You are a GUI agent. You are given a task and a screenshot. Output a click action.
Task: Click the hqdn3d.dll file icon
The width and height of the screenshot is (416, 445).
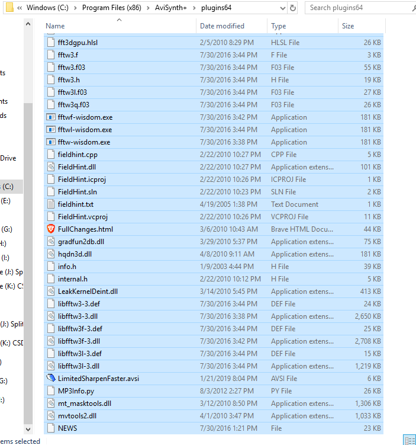coord(51,254)
